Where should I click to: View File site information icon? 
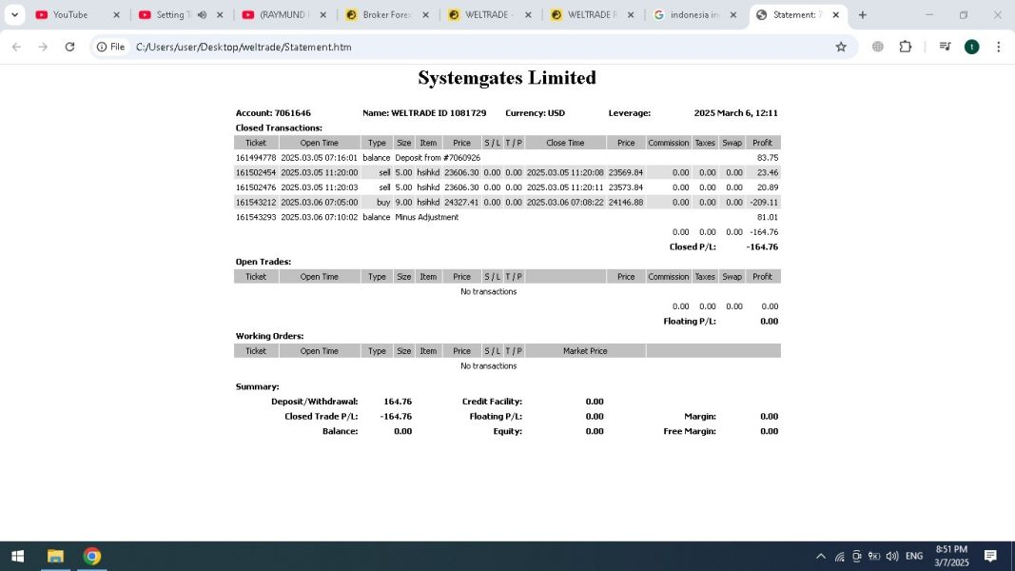(110, 47)
